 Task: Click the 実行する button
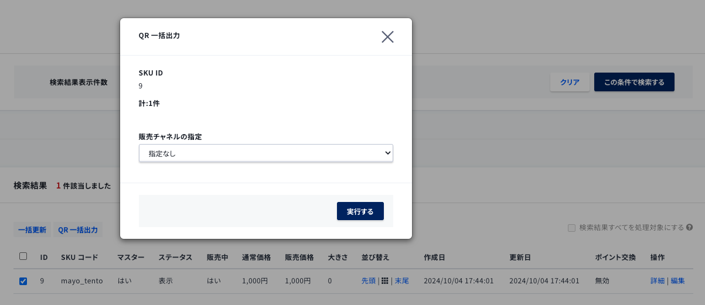(360, 211)
